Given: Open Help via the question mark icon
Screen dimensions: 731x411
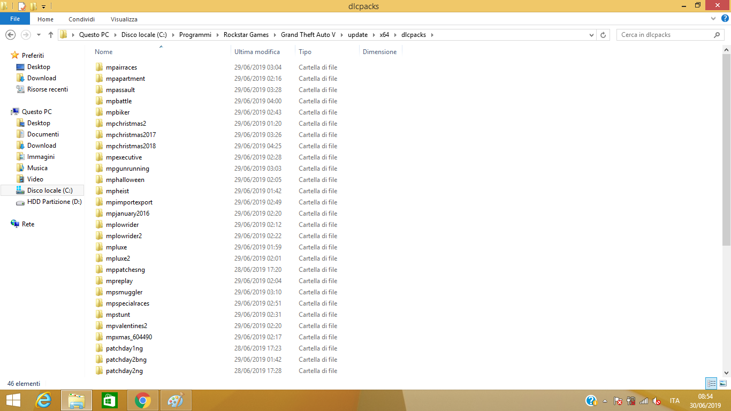Looking at the screenshot, I should point(725,19).
